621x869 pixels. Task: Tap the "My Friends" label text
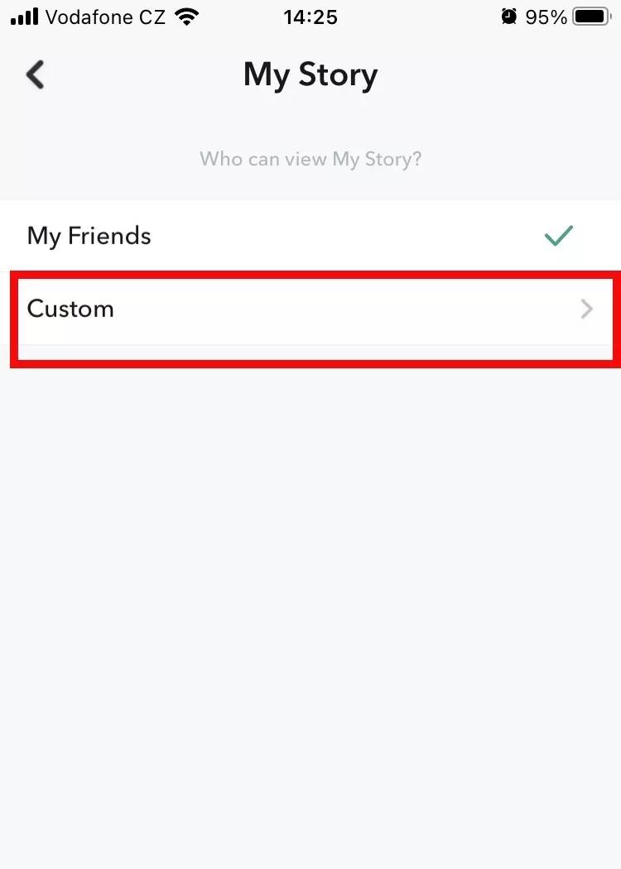(x=89, y=236)
